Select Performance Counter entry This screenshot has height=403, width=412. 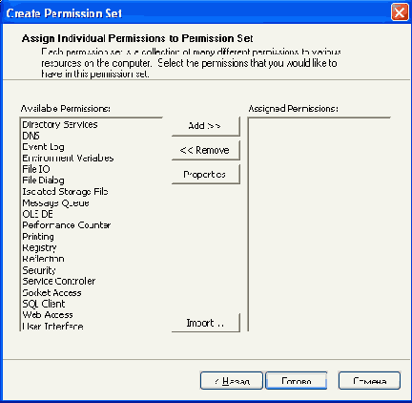point(67,225)
